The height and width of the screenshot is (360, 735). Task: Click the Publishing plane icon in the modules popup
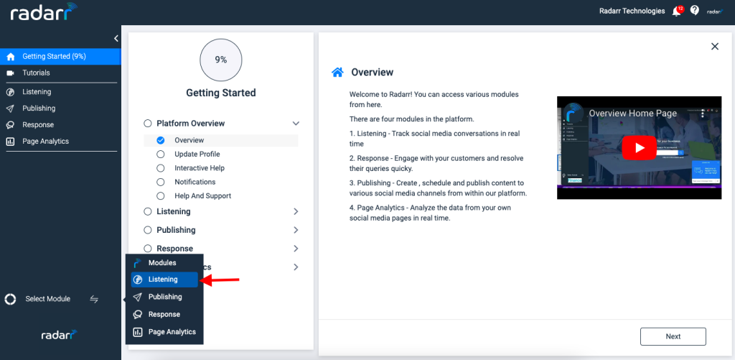pos(137,297)
